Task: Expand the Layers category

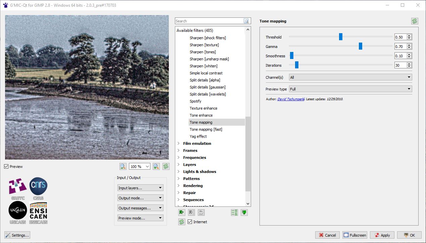Action: click(x=179, y=165)
